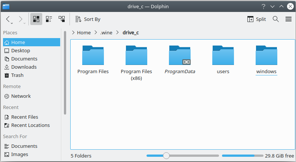Switch to Compact view mode
The width and height of the screenshot is (296, 162).
[x=49, y=19]
